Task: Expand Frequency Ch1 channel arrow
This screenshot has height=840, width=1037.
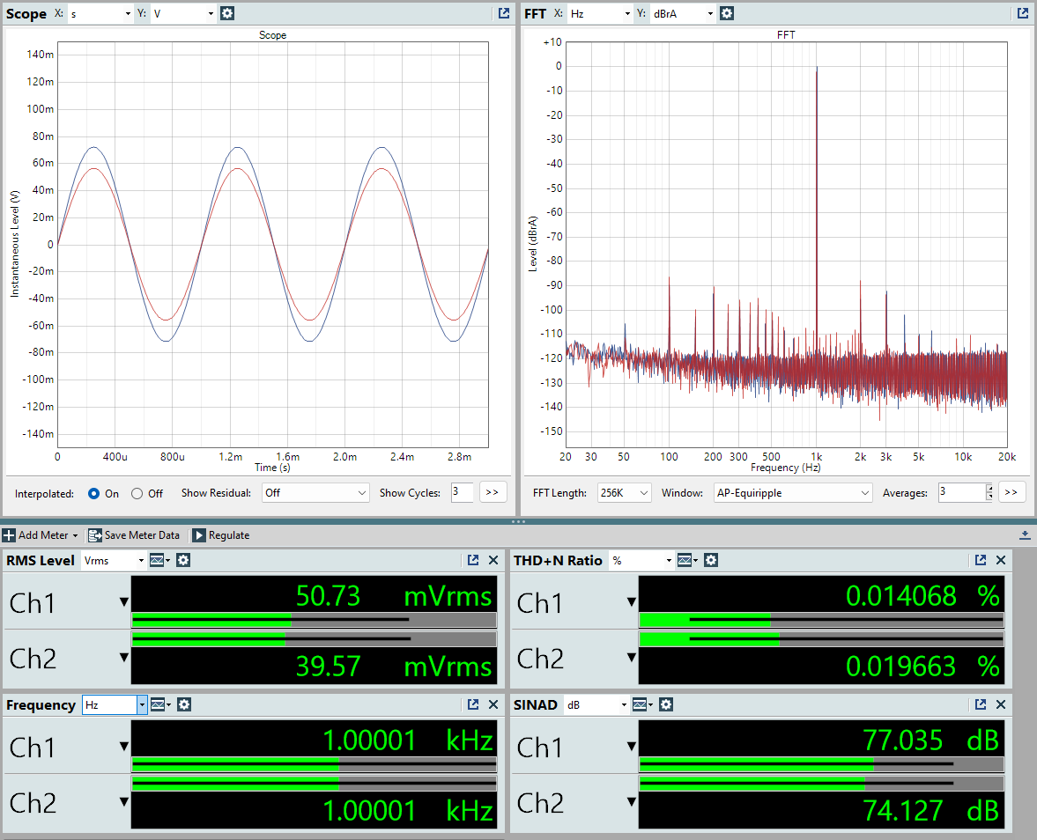Action: [x=123, y=746]
